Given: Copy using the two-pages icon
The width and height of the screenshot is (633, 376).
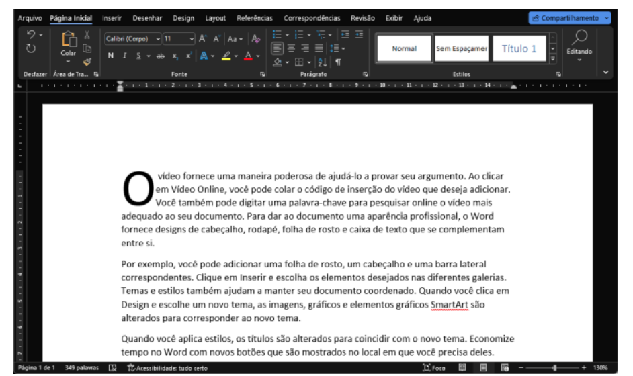Looking at the screenshot, I should coord(87,48).
